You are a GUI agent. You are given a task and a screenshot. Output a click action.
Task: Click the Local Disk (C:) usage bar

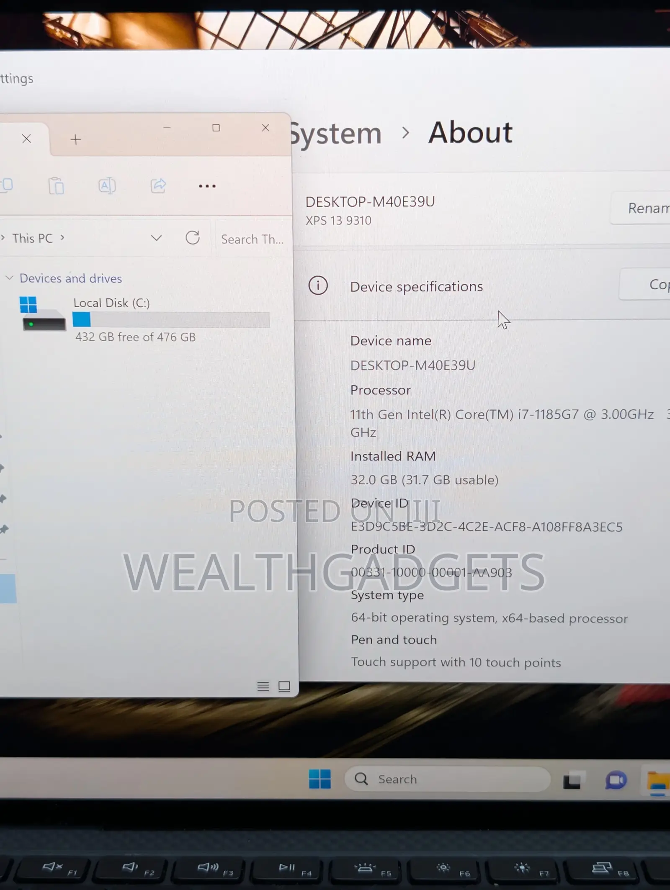click(x=171, y=319)
